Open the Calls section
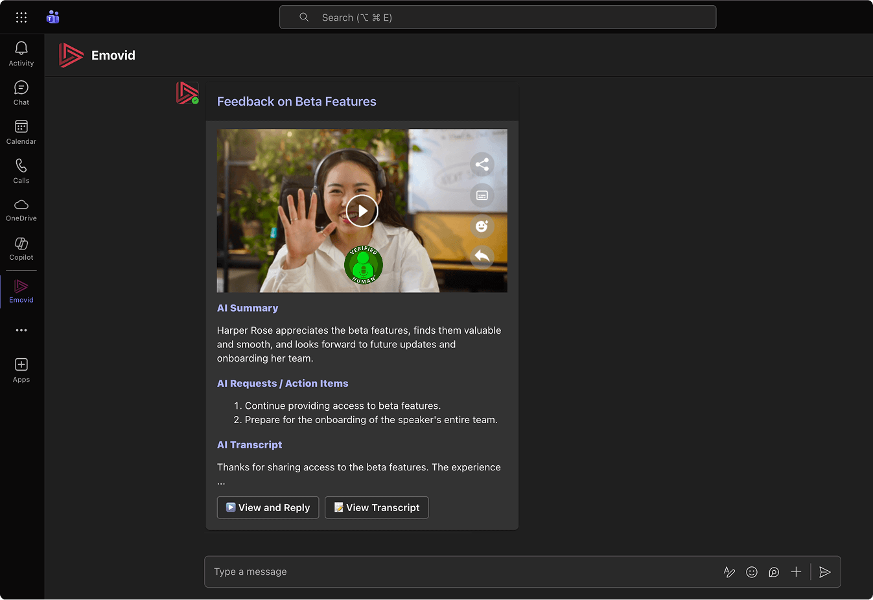The height and width of the screenshot is (600, 873). click(21, 170)
